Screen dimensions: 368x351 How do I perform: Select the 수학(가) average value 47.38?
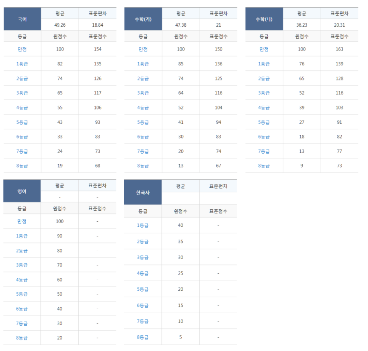click(181, 25)
